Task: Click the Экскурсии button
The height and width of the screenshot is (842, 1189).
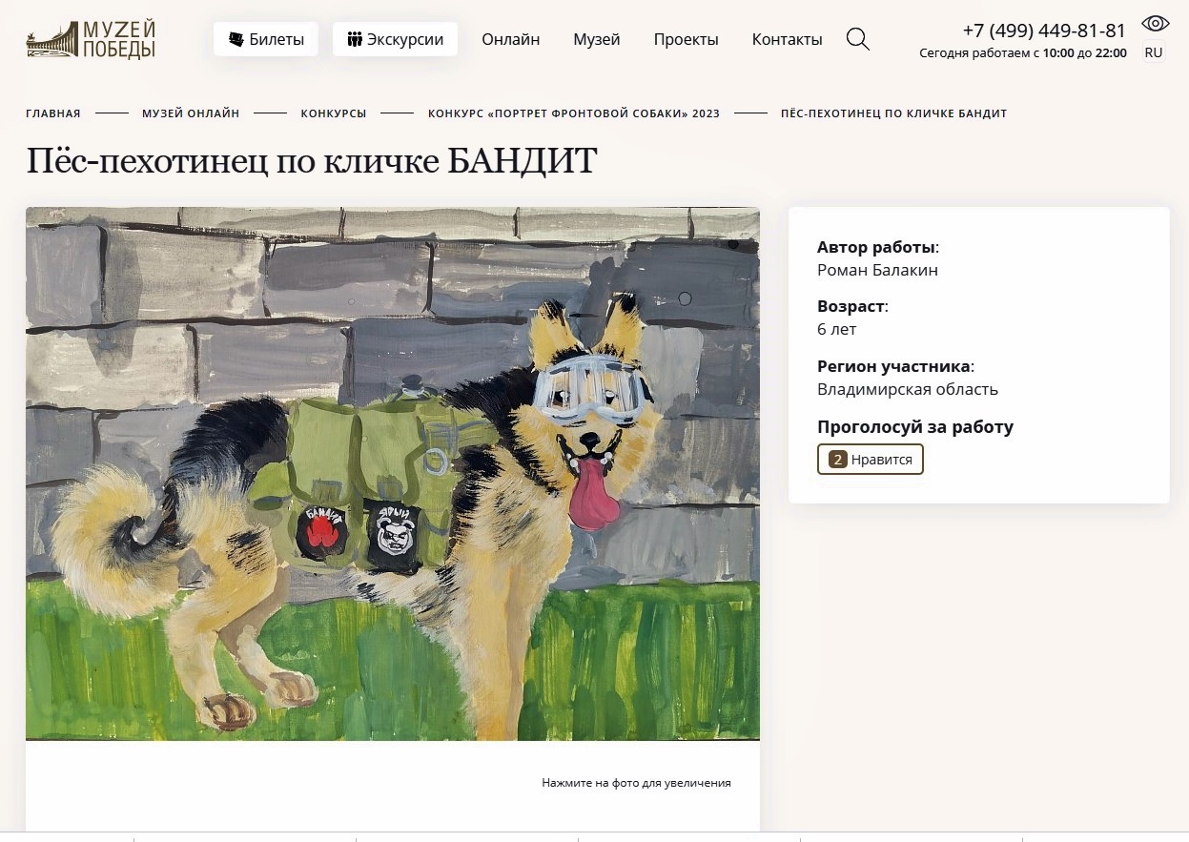Action: [395, 39]
